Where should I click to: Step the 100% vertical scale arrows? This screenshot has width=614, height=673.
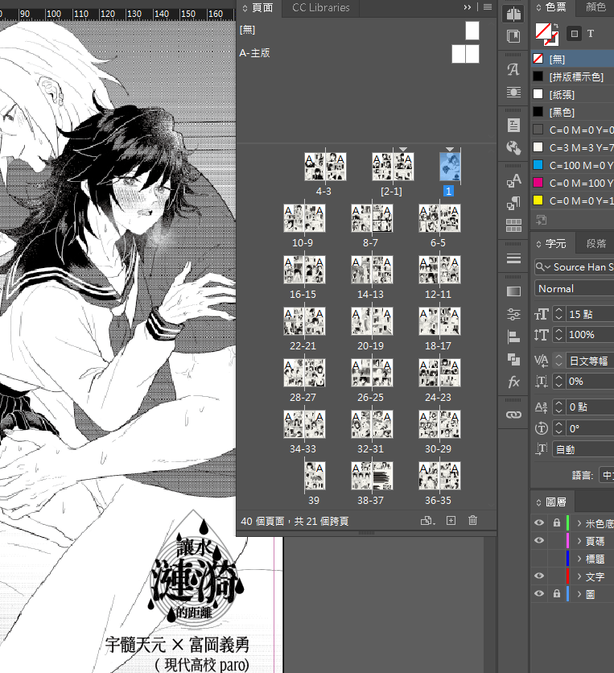(x=558, y=334)
